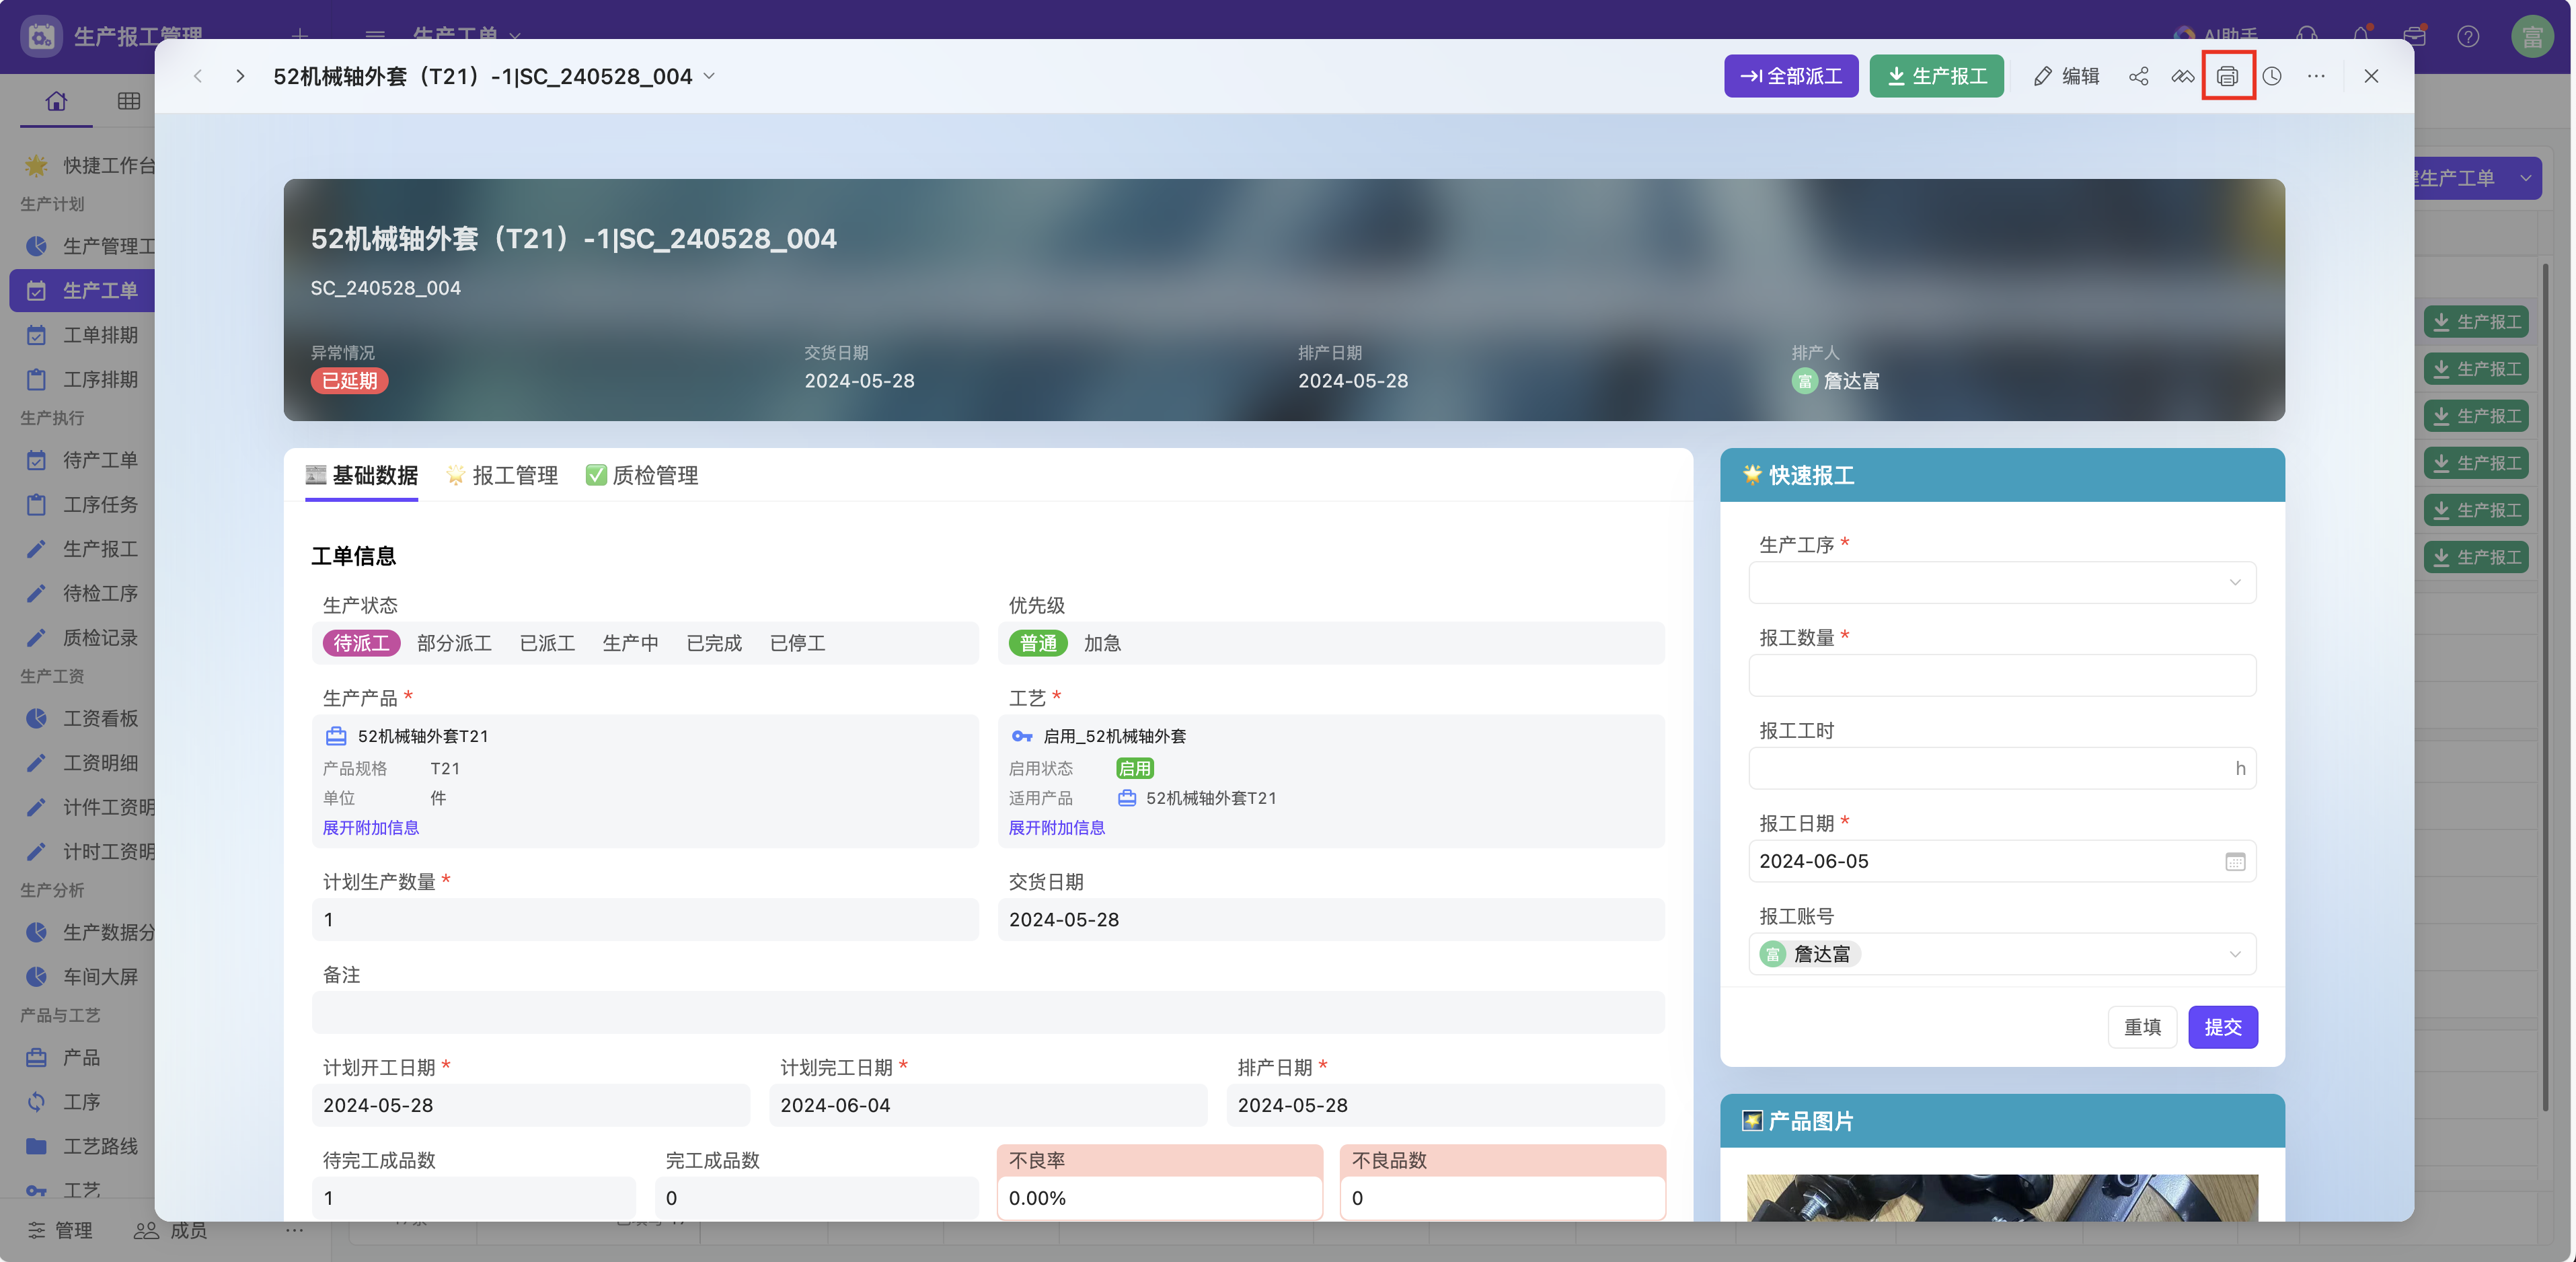Click 提交 to submit quick report
The width and height of the screenshot is (2576, 1262).
tap(2223, 1027)
